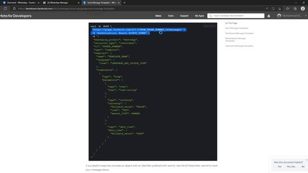Click the site info lock icon in address bar
Viewport: 308px width, 173px height.
14,9
